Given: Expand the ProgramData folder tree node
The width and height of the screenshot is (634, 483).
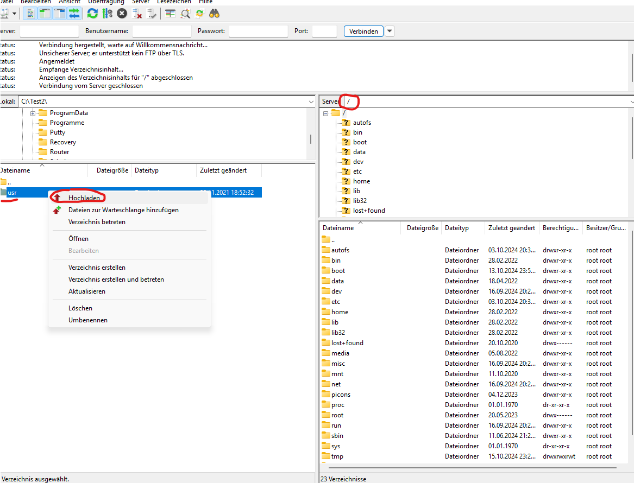Looking at the screenshot, I should [x=33, y=113].
